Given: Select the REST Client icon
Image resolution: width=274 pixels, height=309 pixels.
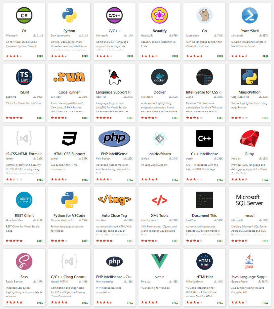Looking at the screenshot, I should coord(24,200).
